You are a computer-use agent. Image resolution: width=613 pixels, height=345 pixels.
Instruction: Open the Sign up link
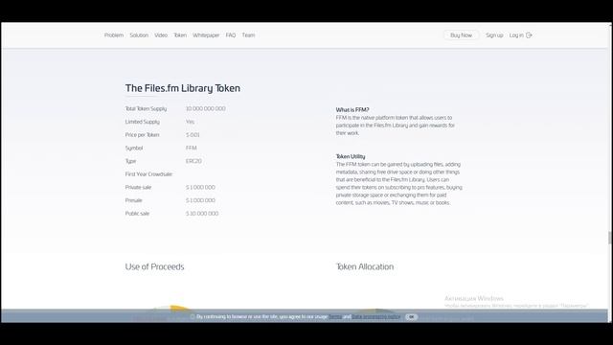494,35
